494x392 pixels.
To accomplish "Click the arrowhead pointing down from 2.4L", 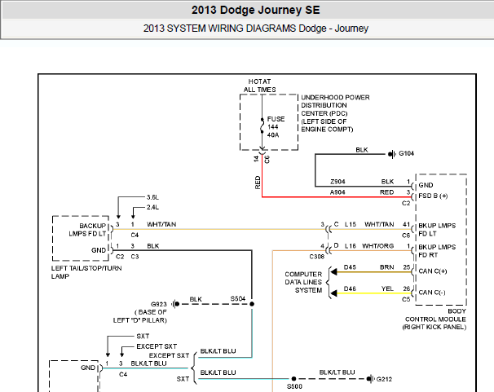I will tap(133, 217).
